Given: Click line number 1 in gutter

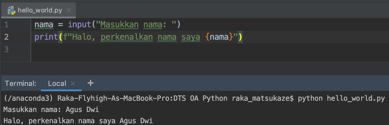Looking at the screenshot, I should pos(7,24).
